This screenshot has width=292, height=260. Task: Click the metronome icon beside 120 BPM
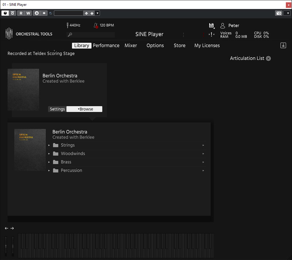(x=96, y=25)
